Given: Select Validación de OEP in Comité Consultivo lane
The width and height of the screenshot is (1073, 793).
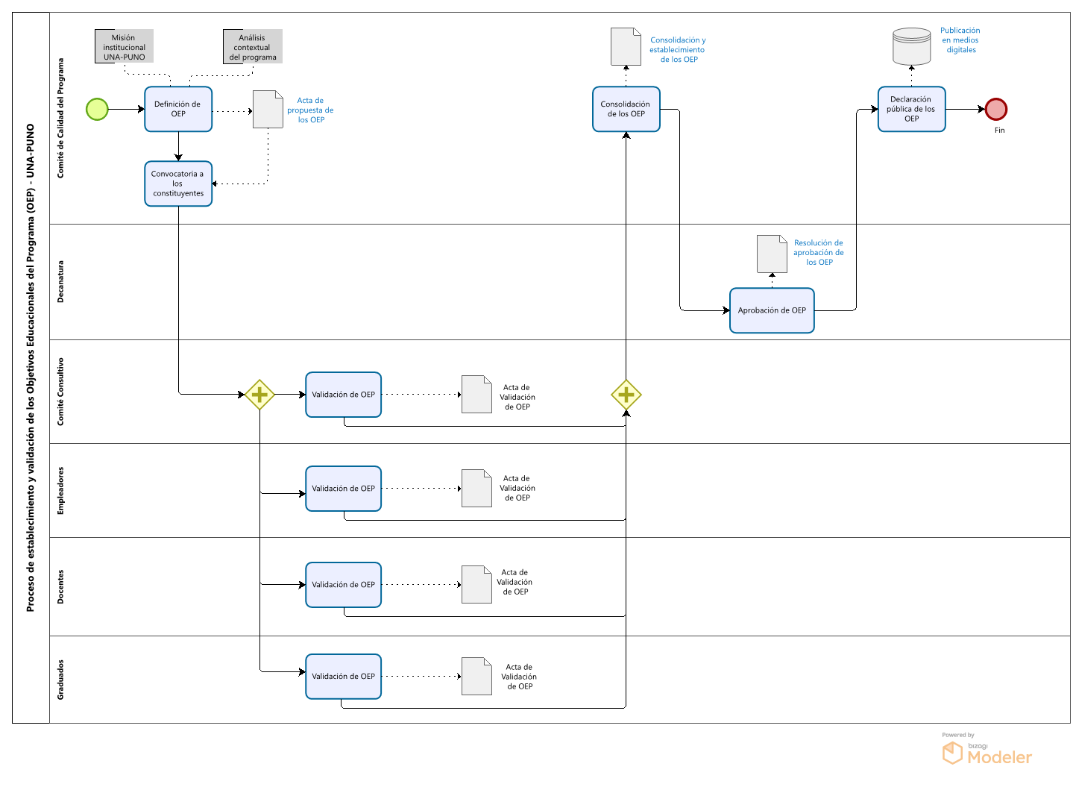Looking at the screenshot, I should 344,395.
